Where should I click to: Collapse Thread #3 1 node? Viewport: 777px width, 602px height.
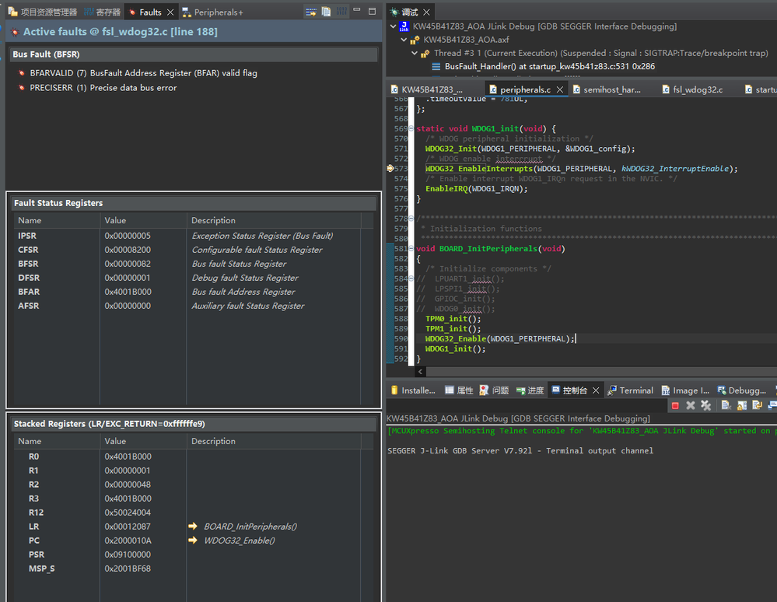(x=414, y=54)
